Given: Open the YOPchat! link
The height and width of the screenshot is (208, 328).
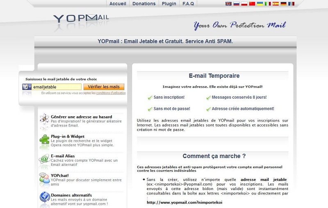Looking at the screenshot, I should coord(59,176).
